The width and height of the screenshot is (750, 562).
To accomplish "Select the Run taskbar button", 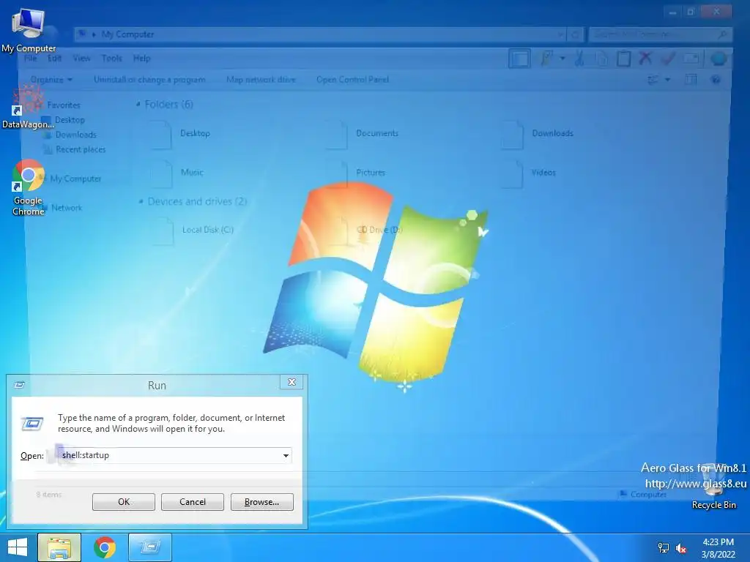I will pos(150,547).
